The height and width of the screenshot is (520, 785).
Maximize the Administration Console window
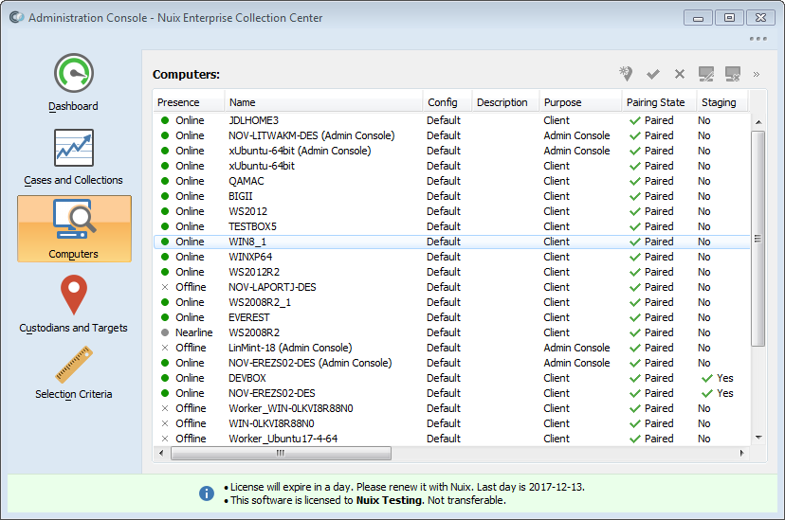[x=729, y=17]
